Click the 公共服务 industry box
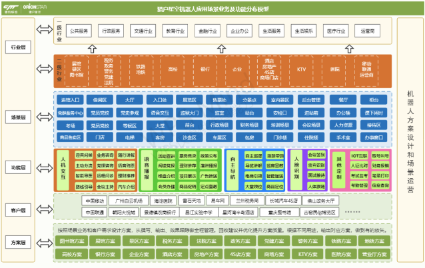Screen dimensions: 425x268 pyautogui.click(x=79, y=31)
